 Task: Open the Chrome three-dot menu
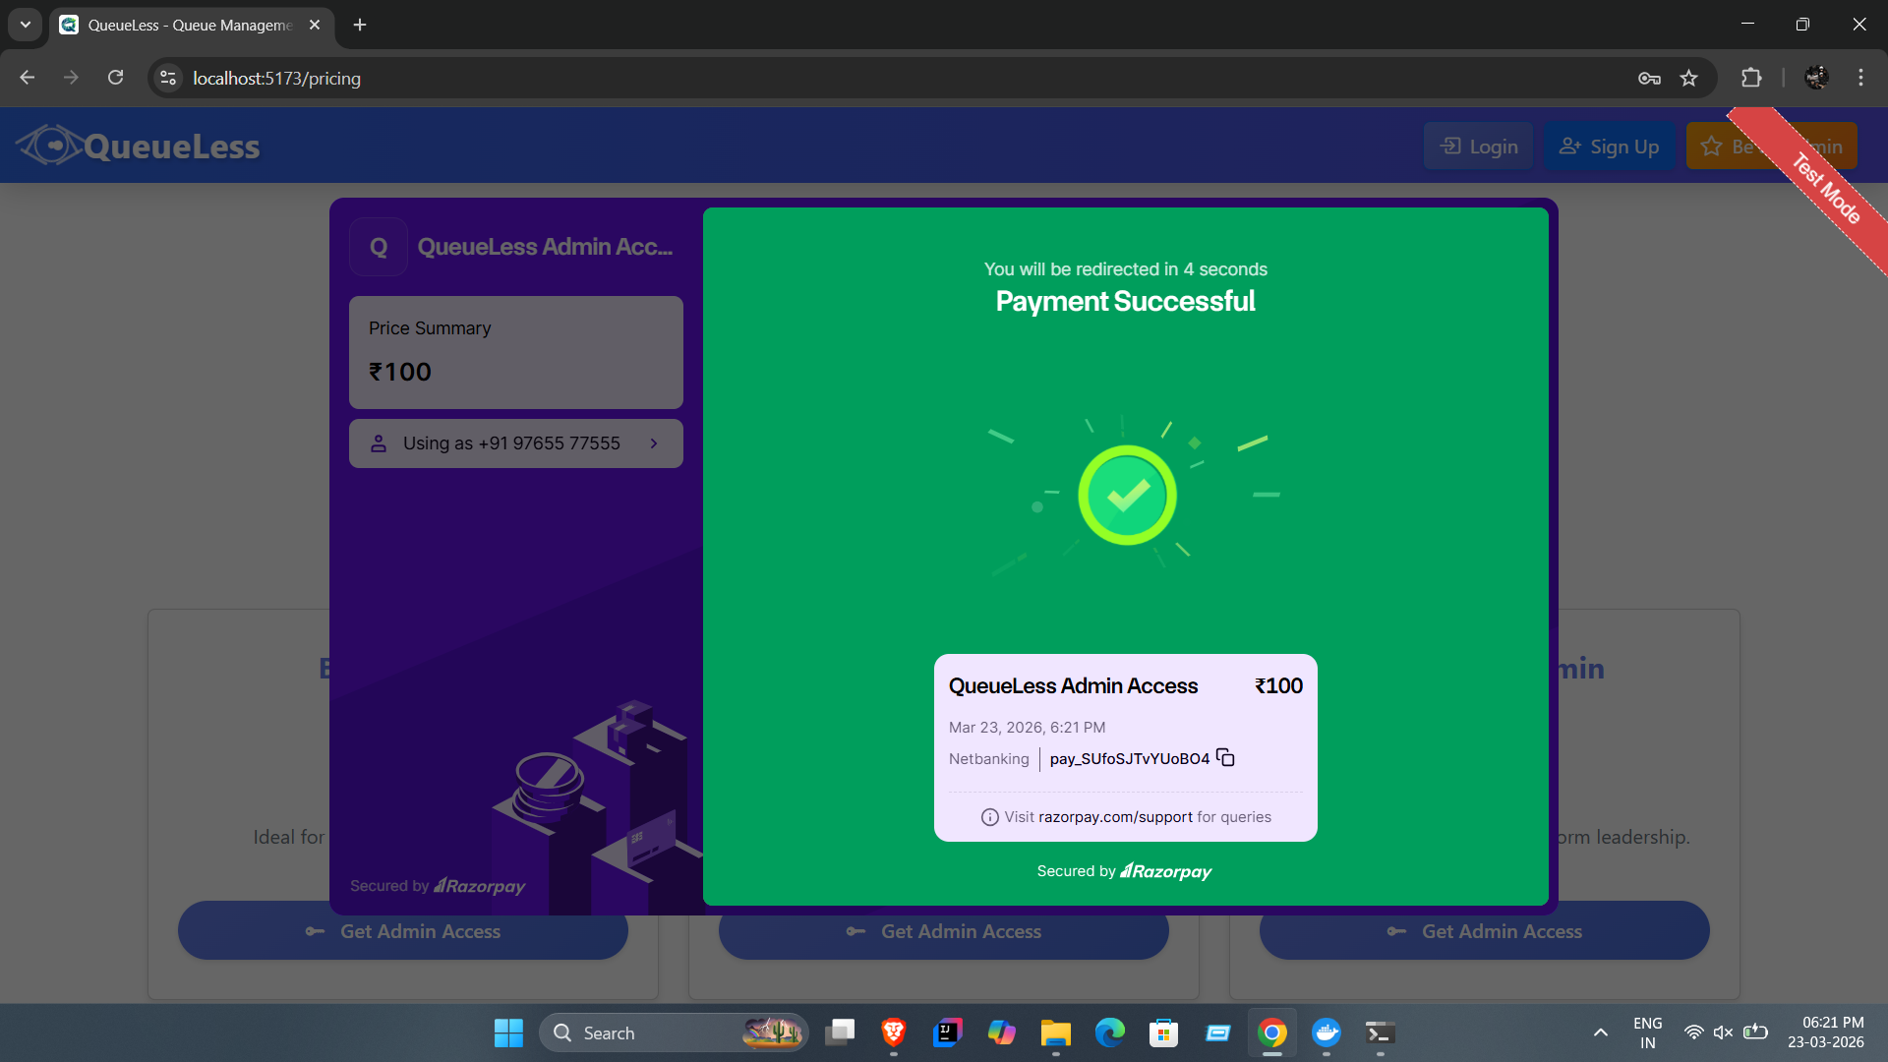[x=1860, y=78]
